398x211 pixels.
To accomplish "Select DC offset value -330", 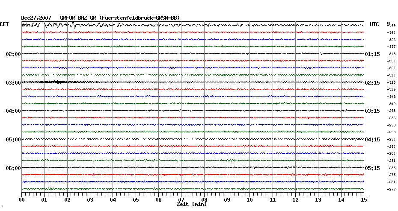I will tap(392, 61).
